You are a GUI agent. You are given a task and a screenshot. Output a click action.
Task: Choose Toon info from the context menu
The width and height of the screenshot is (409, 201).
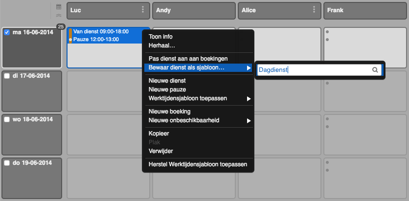coord(160,37)
